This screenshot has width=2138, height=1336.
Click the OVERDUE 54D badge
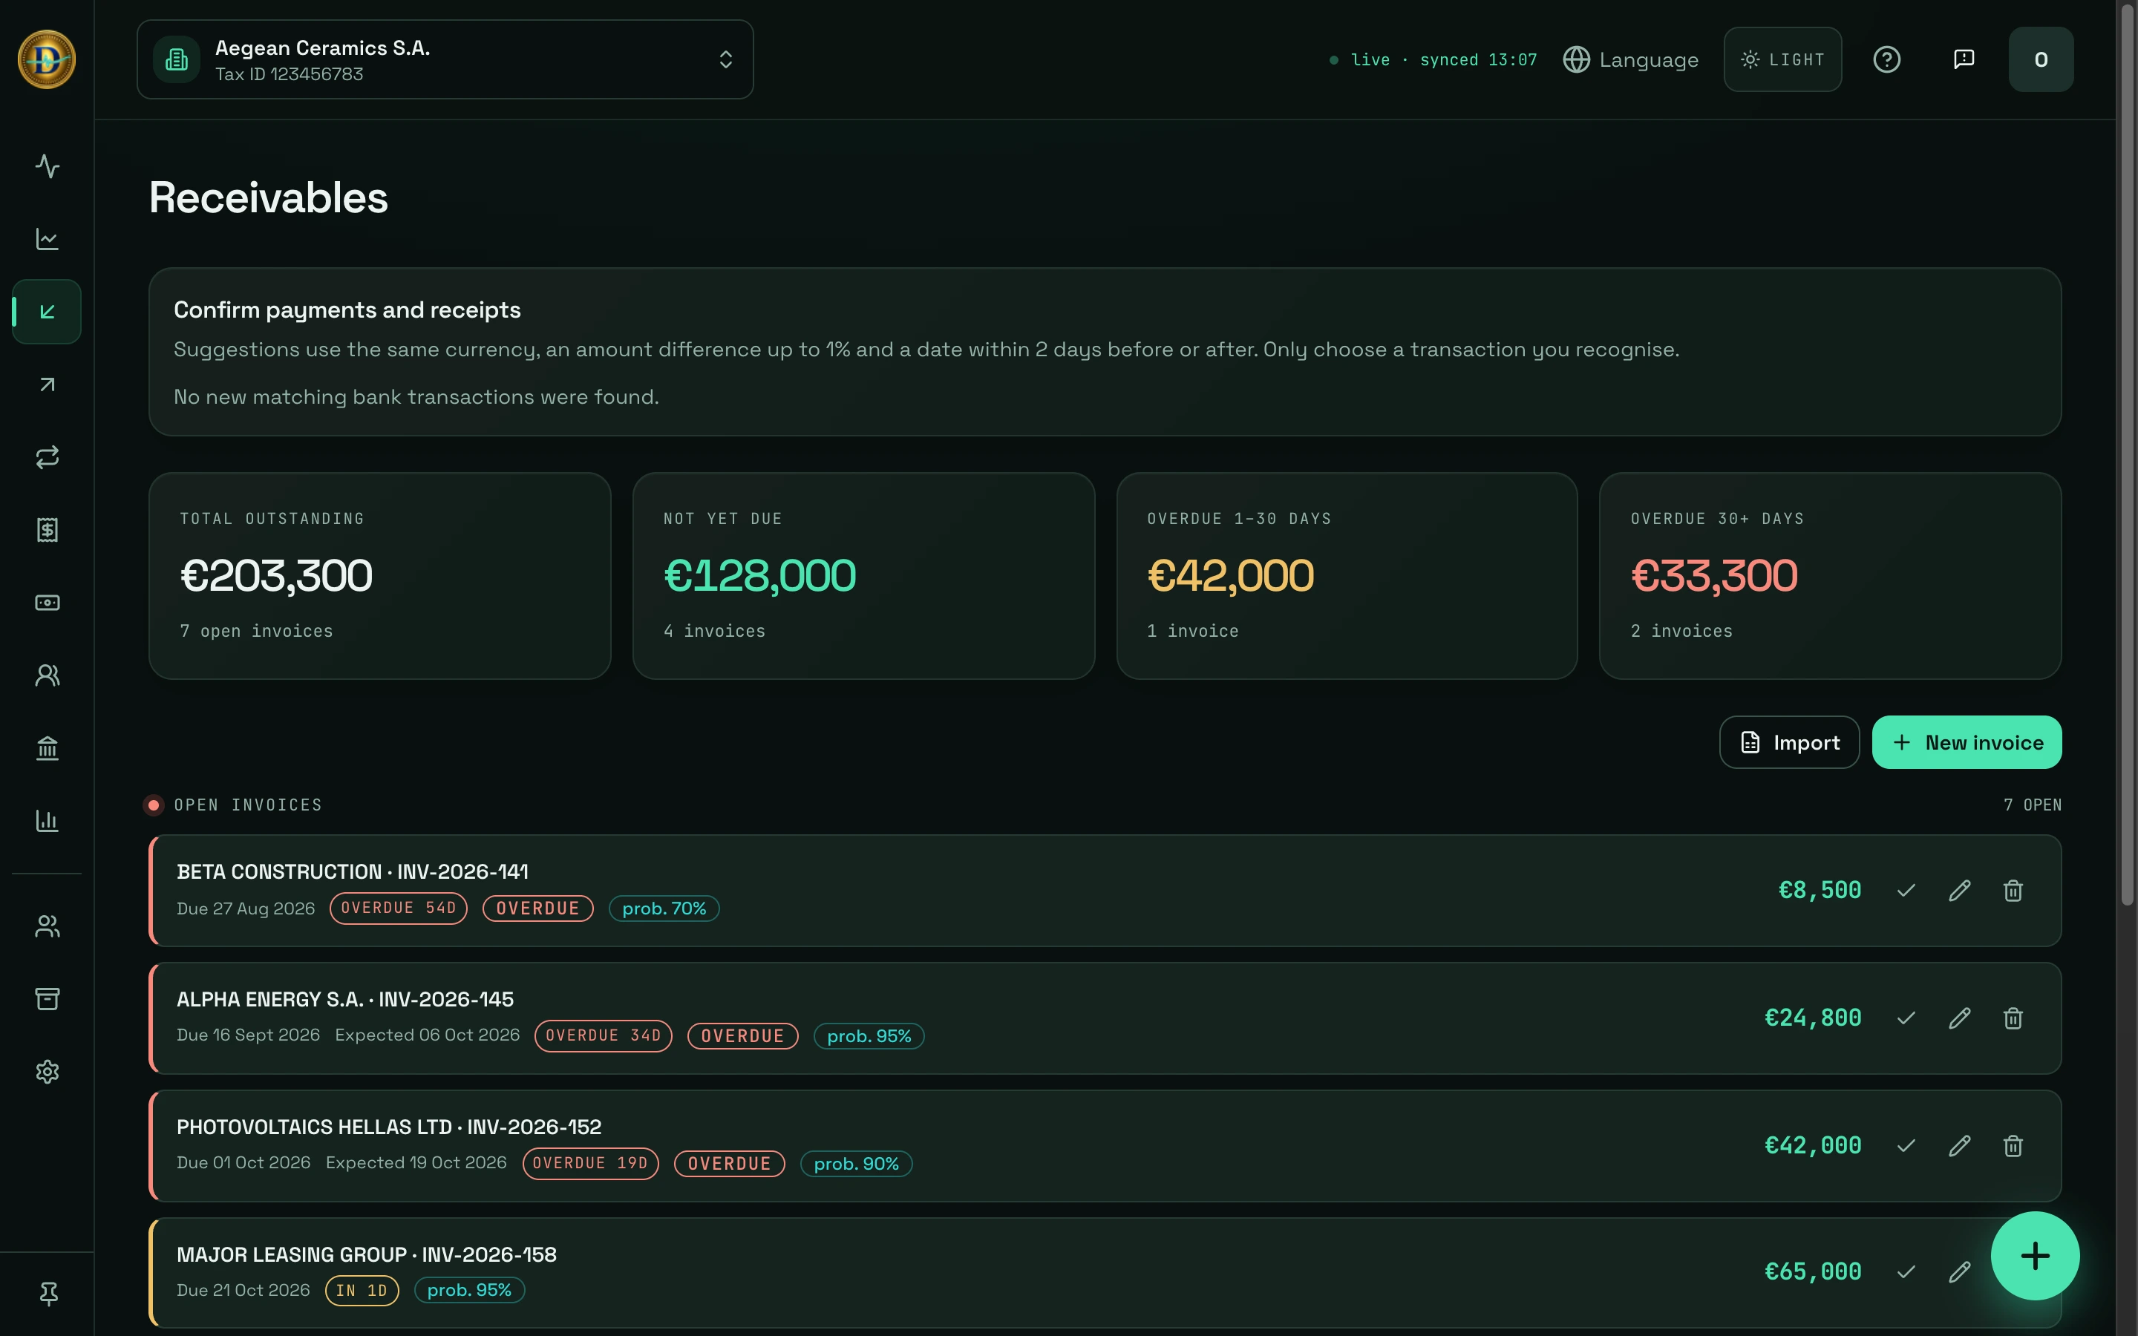399,908
